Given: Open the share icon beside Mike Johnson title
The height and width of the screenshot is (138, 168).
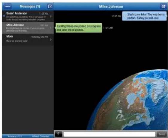Looking at the screenshot, I should pyautogui.click(x=163, y=7).
